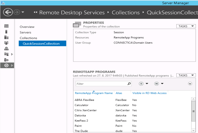Click the Session collection type value

click(119, 32)
